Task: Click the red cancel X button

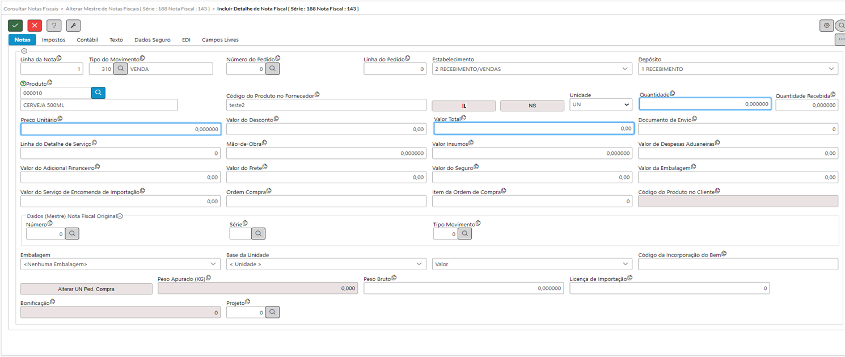Action: coord(35,26)
